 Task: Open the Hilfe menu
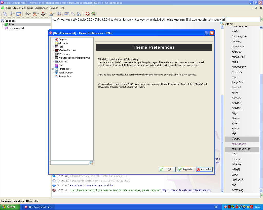(x=62, y=8)
